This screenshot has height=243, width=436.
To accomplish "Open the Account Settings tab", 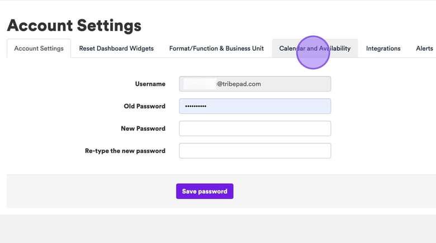I will (39, 49).
